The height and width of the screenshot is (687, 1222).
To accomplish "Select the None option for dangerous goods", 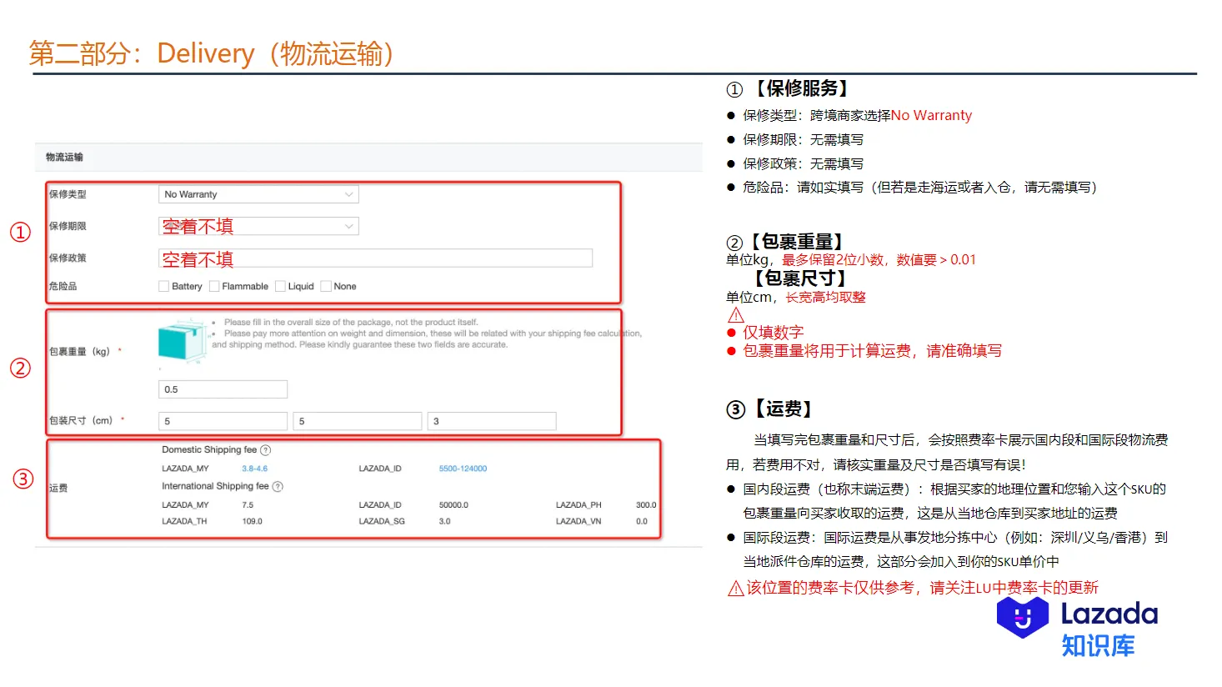I will (x=325, y=286).
